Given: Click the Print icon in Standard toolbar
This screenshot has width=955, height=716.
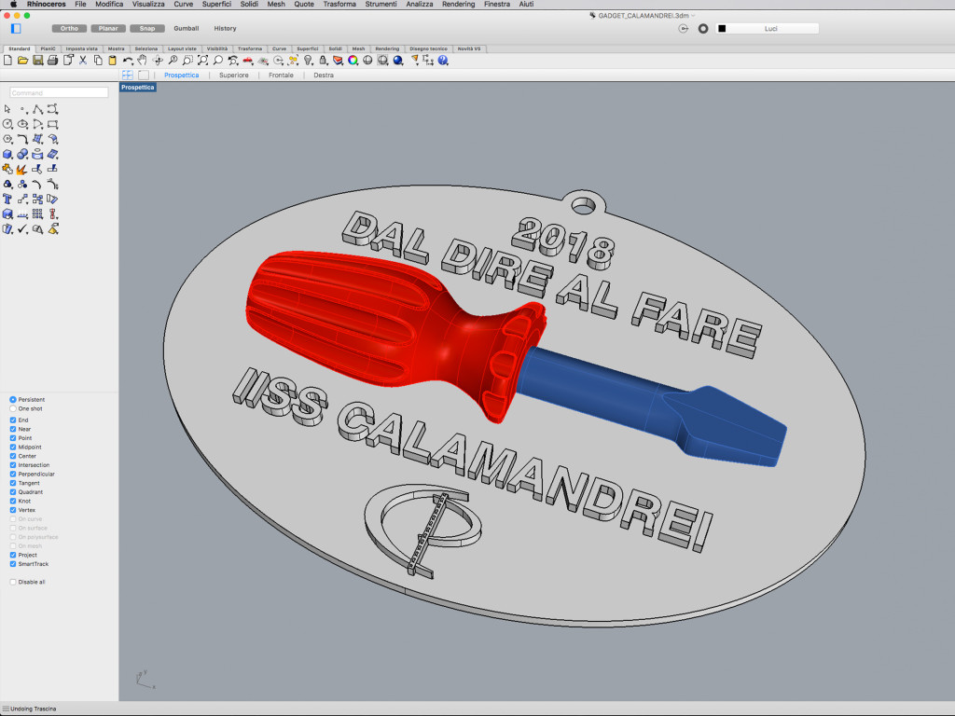Looking at the screenshot, I should pyautogui.click(x=53, y=61).
